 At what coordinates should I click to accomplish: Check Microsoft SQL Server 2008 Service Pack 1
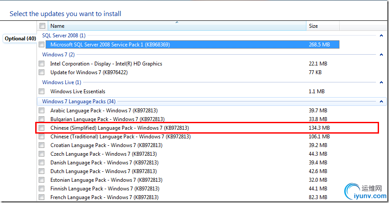click(x=42, y=45)
